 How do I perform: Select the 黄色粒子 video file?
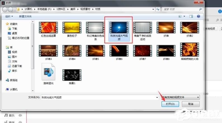[72, 29]
